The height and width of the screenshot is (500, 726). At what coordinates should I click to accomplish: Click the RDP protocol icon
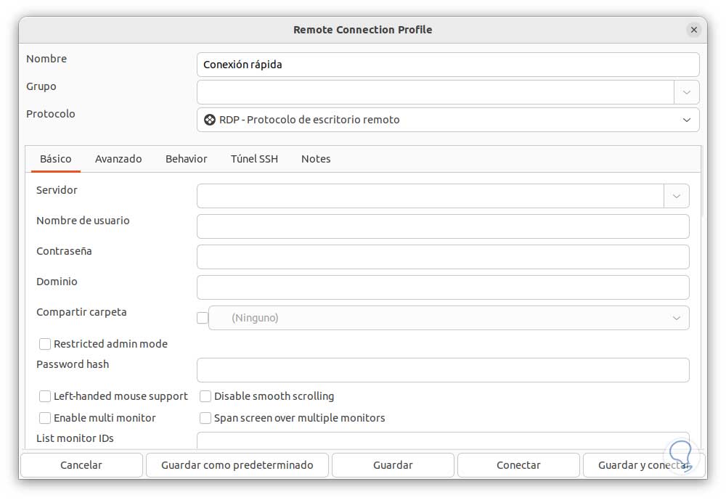tap(210, 120)
